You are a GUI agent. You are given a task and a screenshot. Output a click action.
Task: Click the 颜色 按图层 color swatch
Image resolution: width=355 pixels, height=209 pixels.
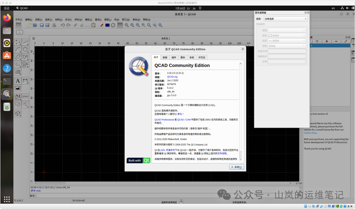[271, 35]
